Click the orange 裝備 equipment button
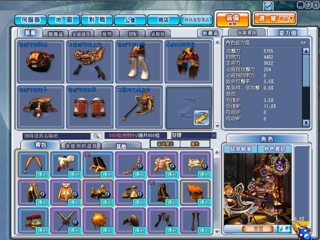The width and height of the screenshot is (320, 240). pos(232,20)
